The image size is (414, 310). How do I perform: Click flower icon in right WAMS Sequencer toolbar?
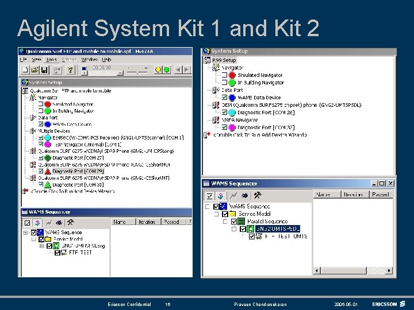click(220, 196)
